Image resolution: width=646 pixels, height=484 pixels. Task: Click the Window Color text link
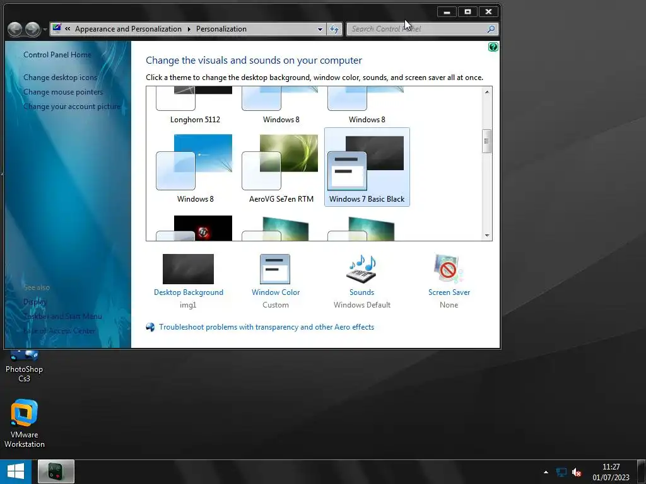tap(276, 292)
